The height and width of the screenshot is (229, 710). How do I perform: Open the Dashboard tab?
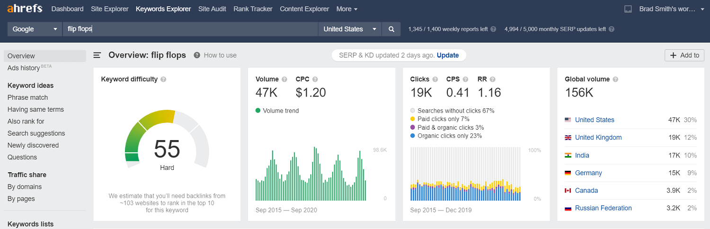[x=67, y=9]
